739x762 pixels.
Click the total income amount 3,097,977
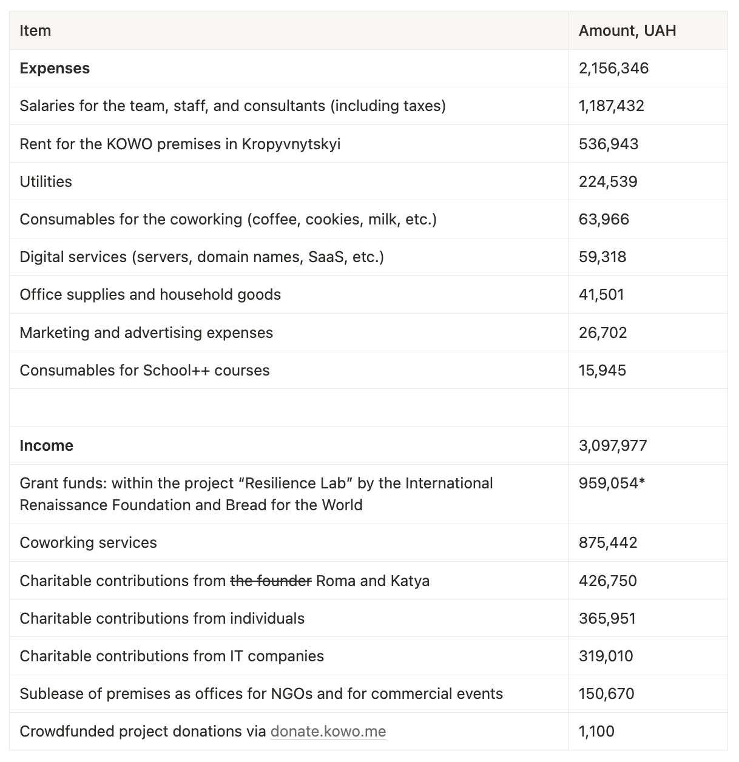(613, 446)
